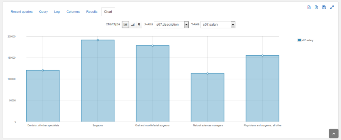Go to the Columns tab

(x=73, y=12)
